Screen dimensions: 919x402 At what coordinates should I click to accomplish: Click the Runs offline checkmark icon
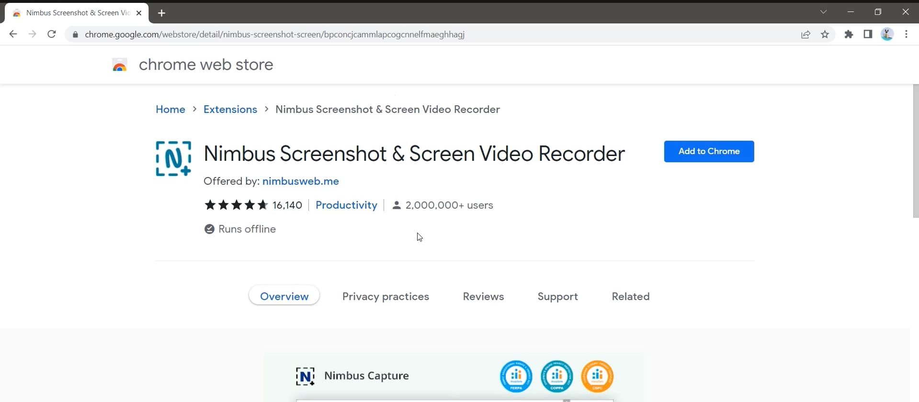[209, 229]
